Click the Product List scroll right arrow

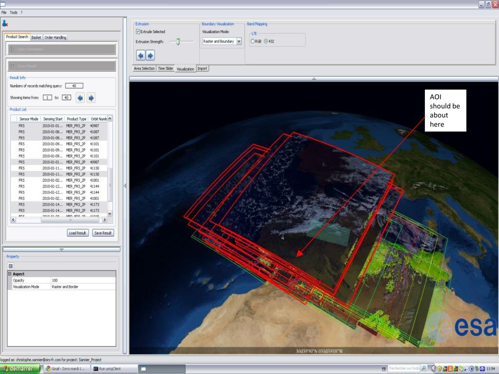(104, 220)
